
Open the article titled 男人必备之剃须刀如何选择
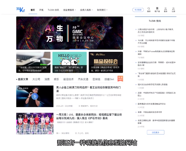coord(88,89)
